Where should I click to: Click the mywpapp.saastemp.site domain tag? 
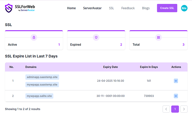point(42,85)
